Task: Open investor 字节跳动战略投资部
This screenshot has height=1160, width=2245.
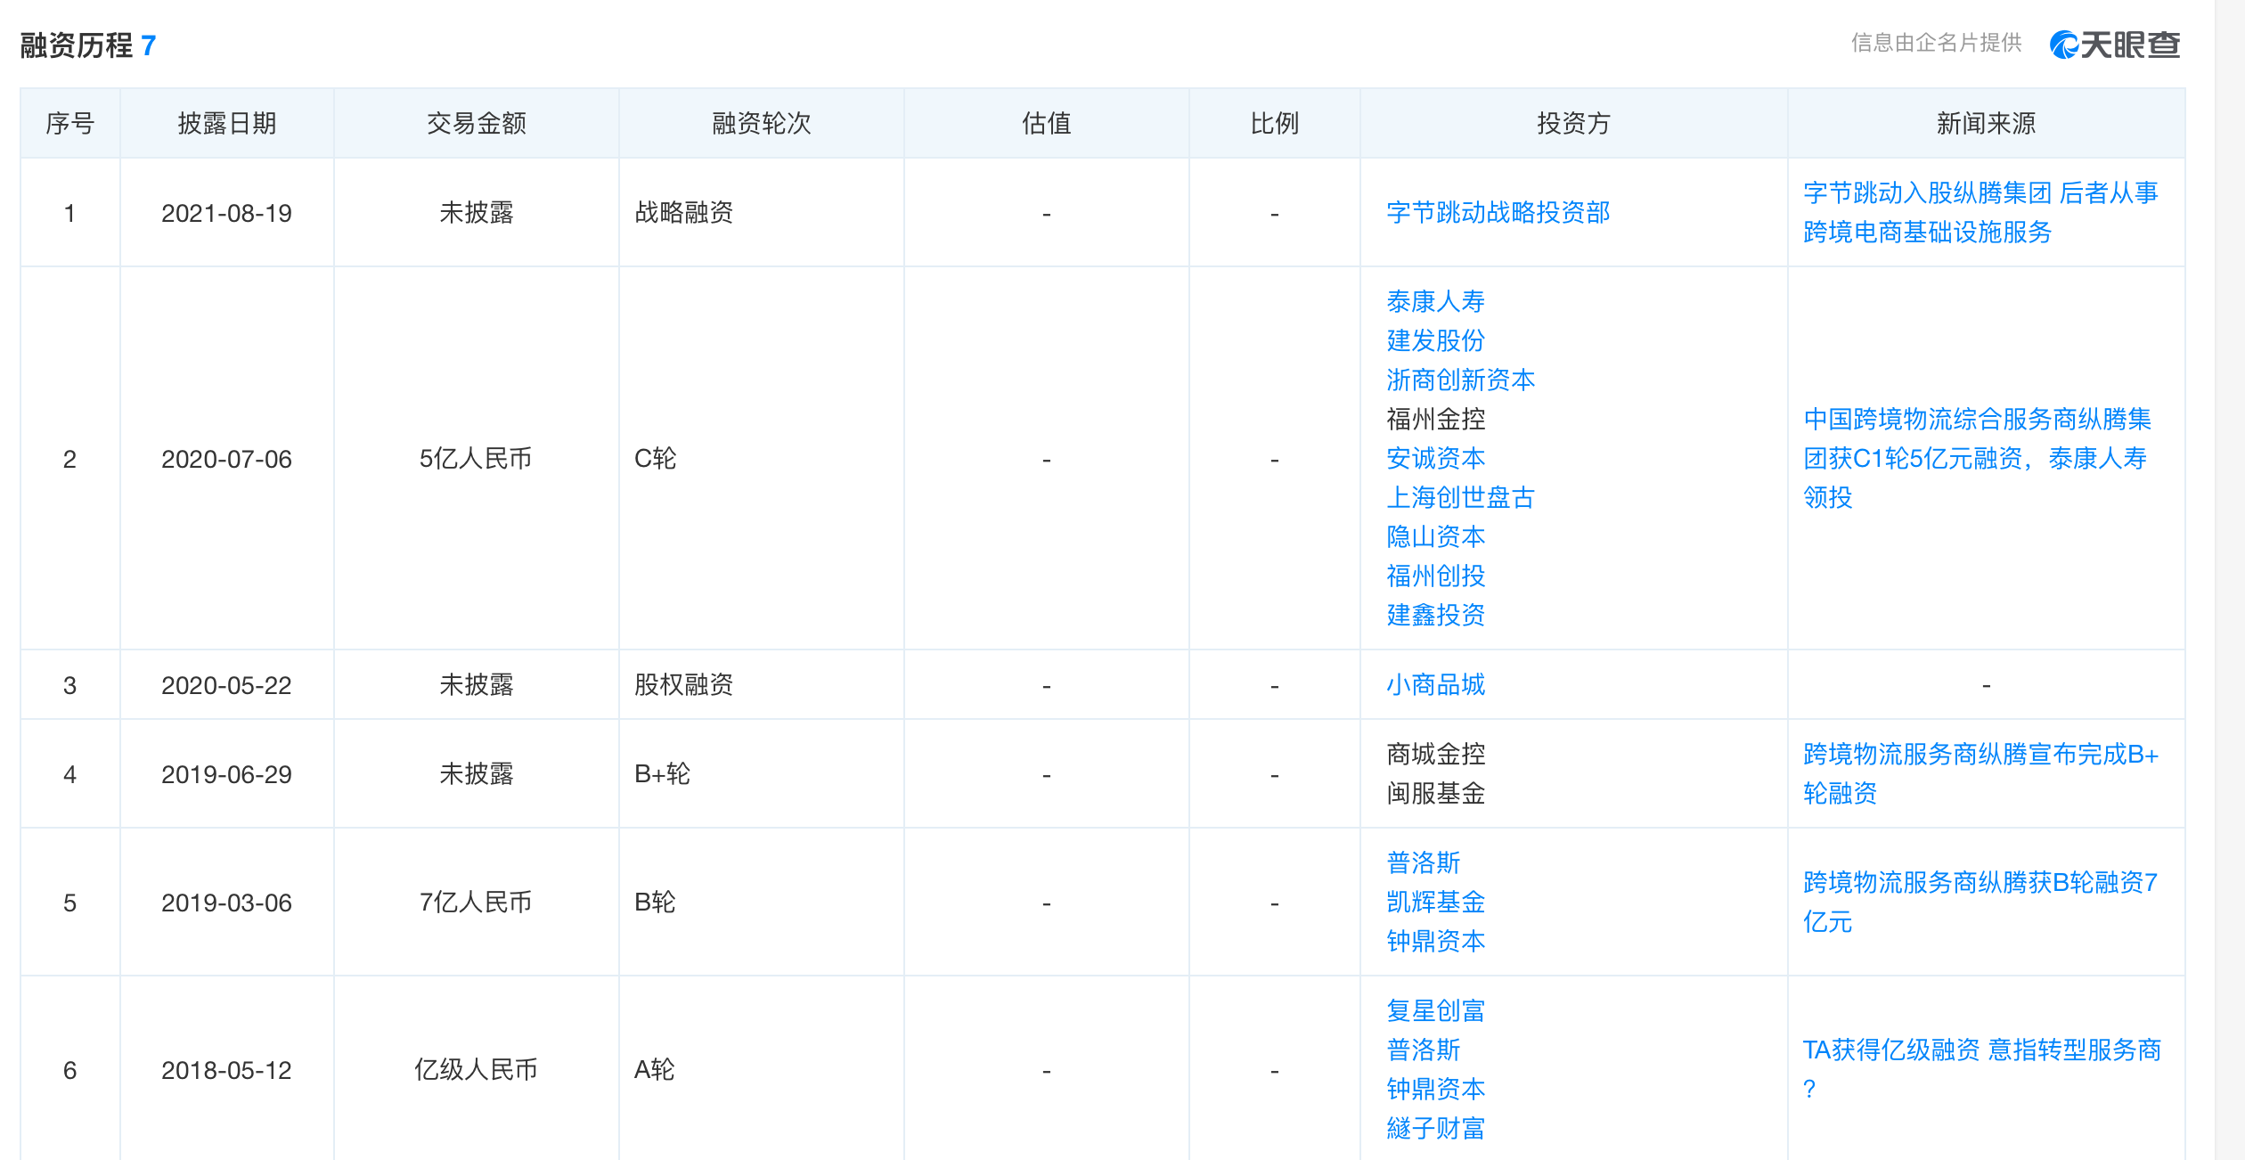Action: (x=1498, y=213)
